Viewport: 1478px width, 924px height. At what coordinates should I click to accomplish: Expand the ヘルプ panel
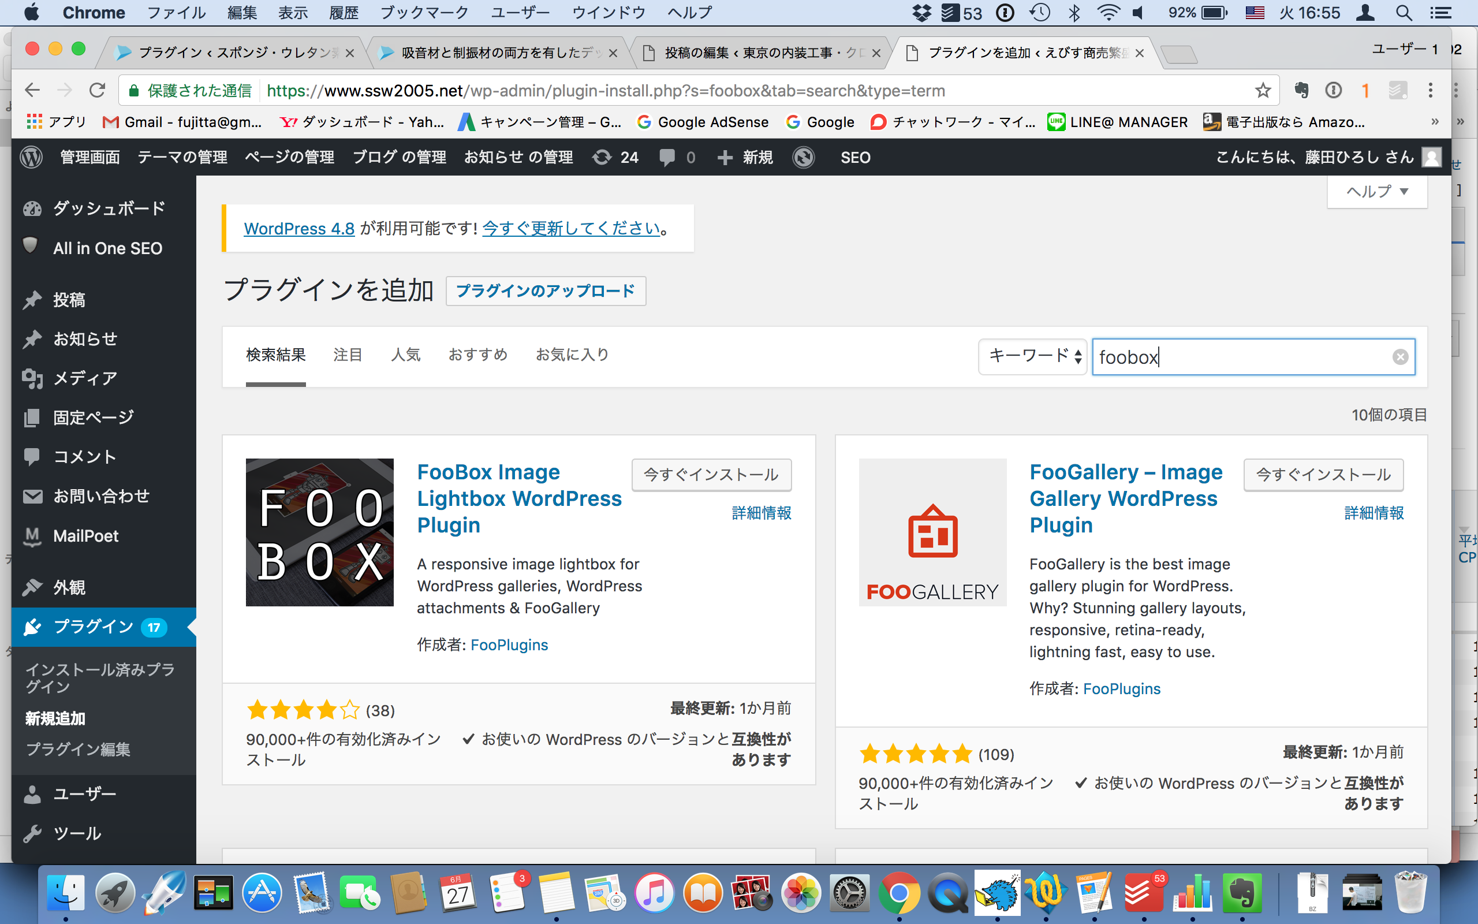tap(1377, 192)
